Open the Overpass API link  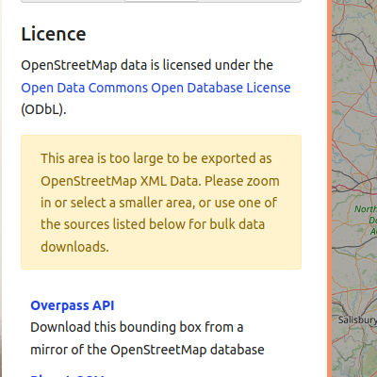[73, 305]
